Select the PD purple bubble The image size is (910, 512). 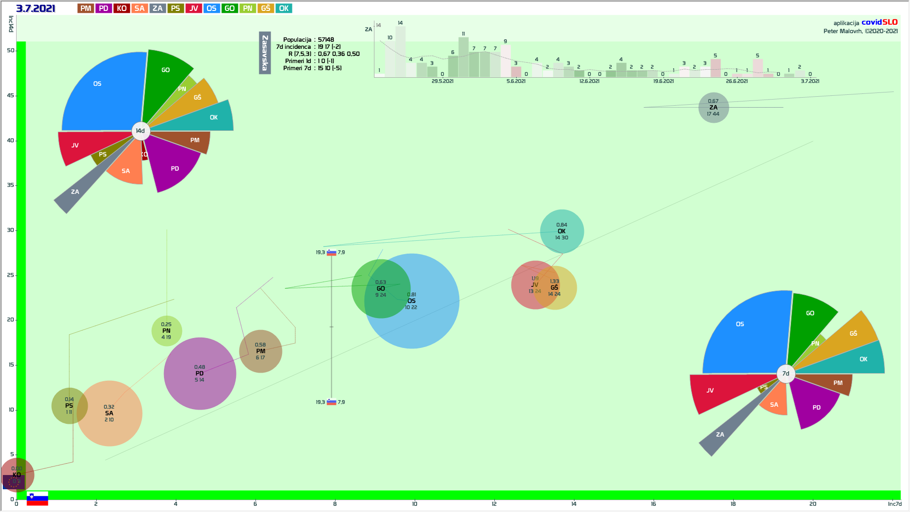(200, 374)
